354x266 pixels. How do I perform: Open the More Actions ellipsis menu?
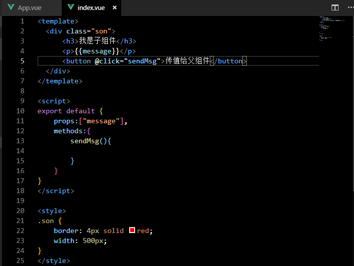click(x=351, y=7)
